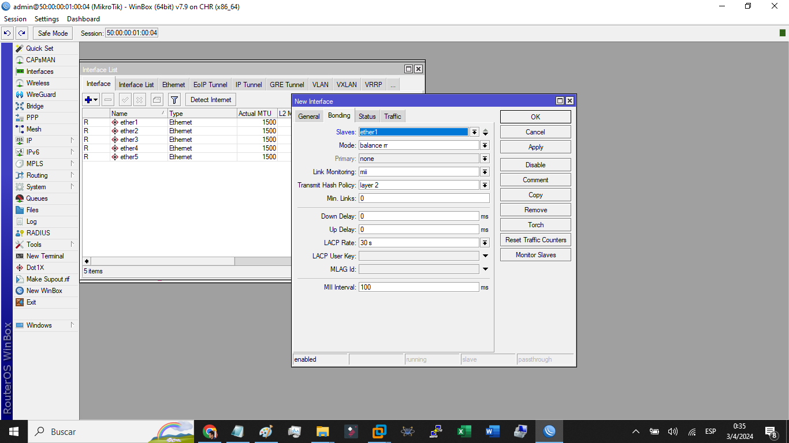Open the Queues menu
789x443 pixels.
[x=37, y=198]
